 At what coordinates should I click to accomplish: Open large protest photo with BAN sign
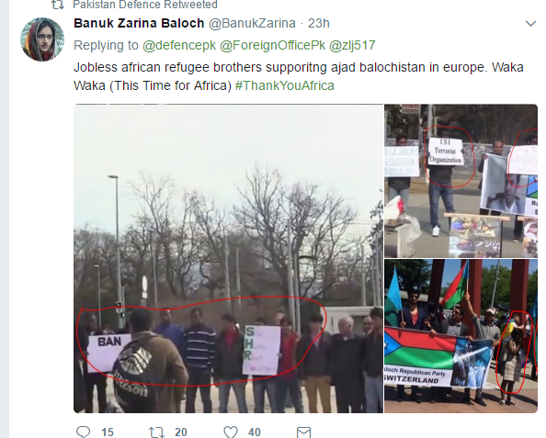(229, 259)
